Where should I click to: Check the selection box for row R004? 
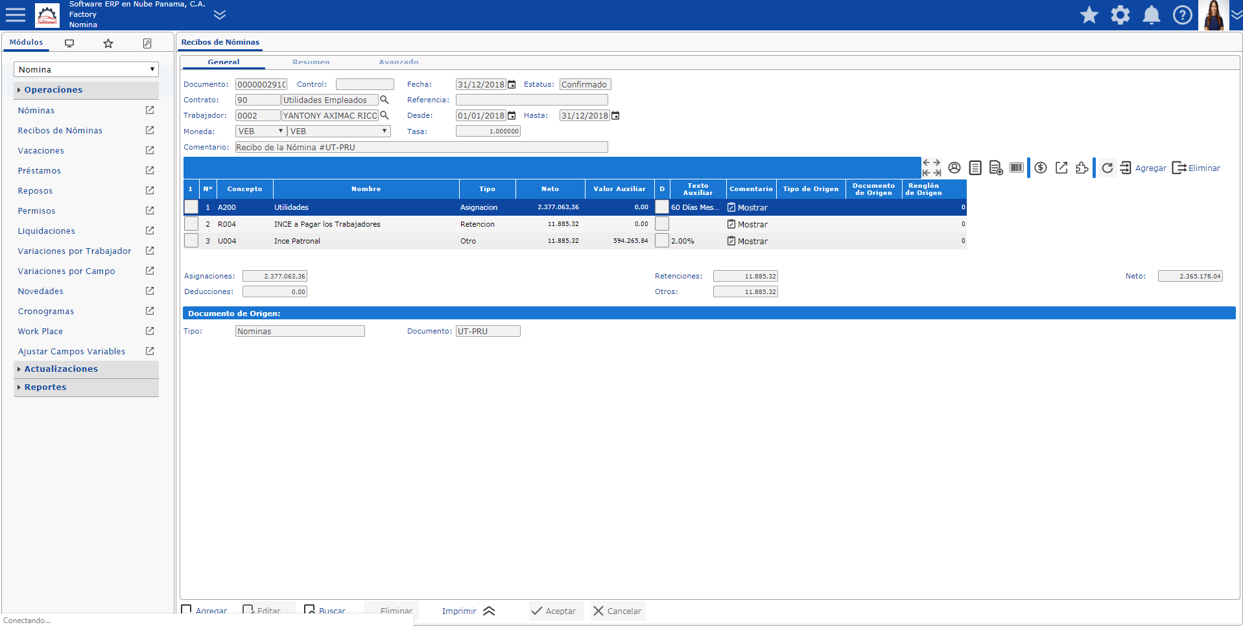[x=191, y=223]
